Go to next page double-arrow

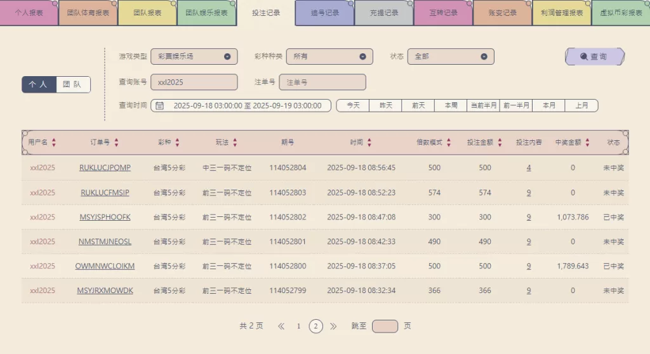pyautogui.click(x=333, y=326)
